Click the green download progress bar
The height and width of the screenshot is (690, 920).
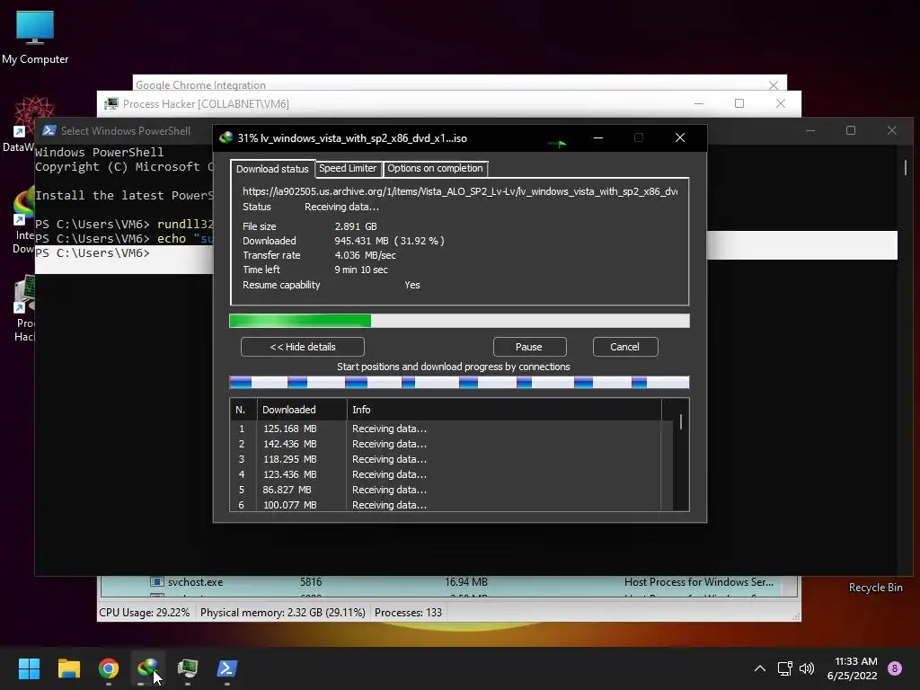point(459,321)
